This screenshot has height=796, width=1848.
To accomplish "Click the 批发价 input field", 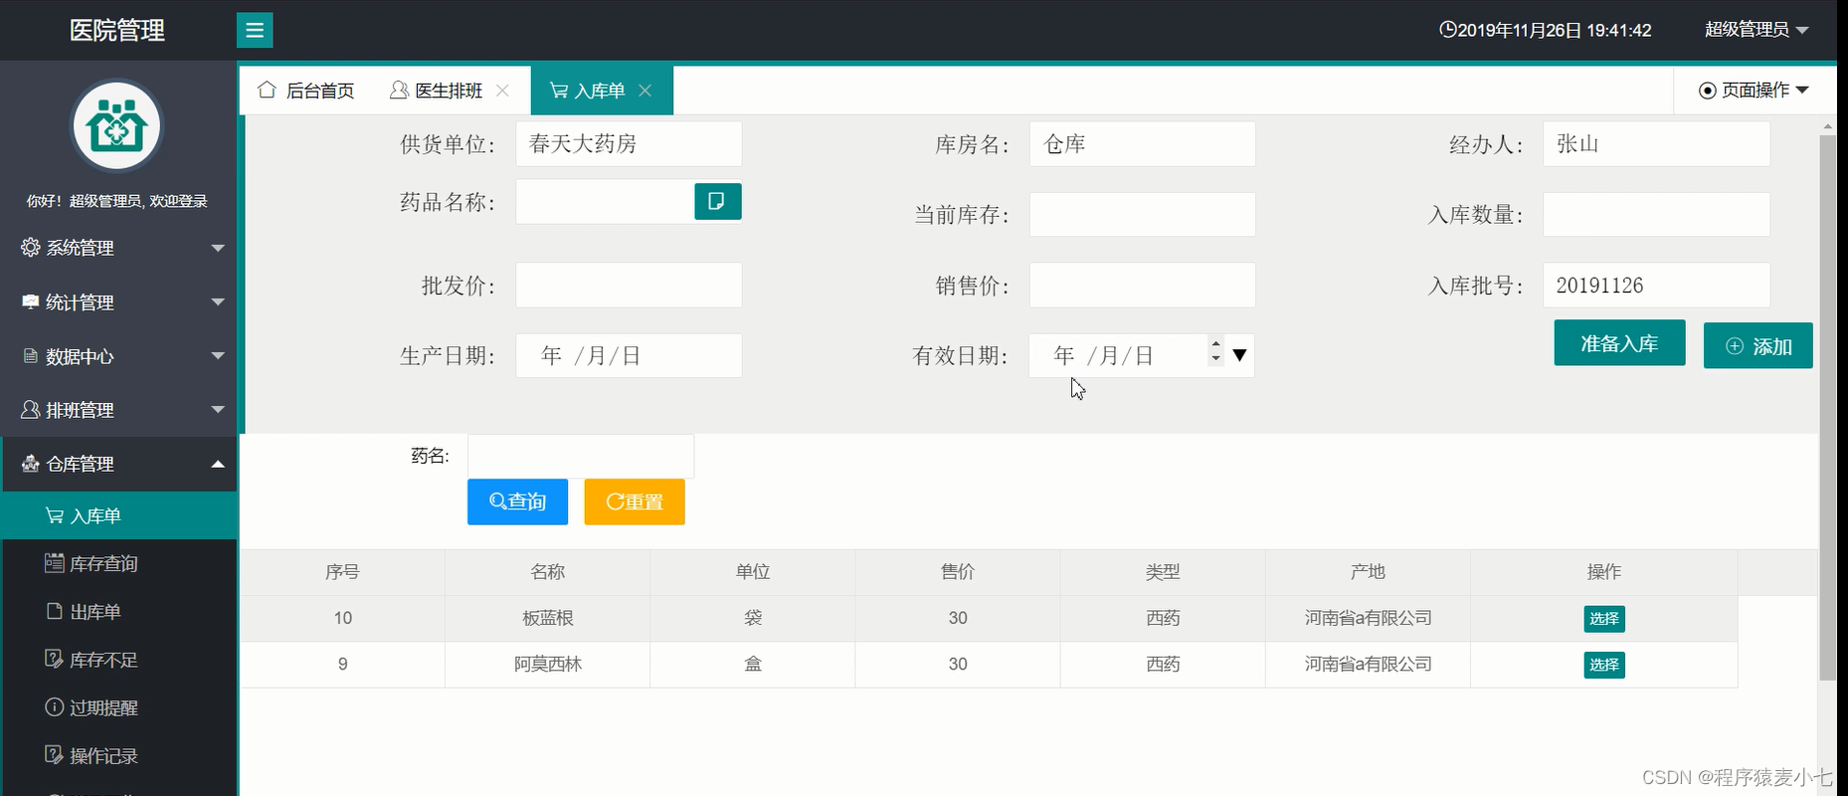I will [629, 286].
